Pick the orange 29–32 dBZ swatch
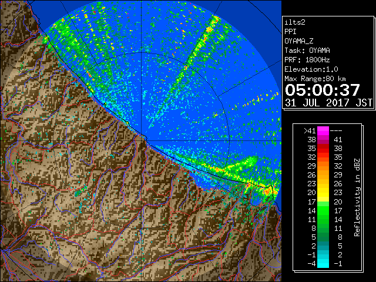The height and width of the screenshot is (282, 376). click(x=323, y=166)
